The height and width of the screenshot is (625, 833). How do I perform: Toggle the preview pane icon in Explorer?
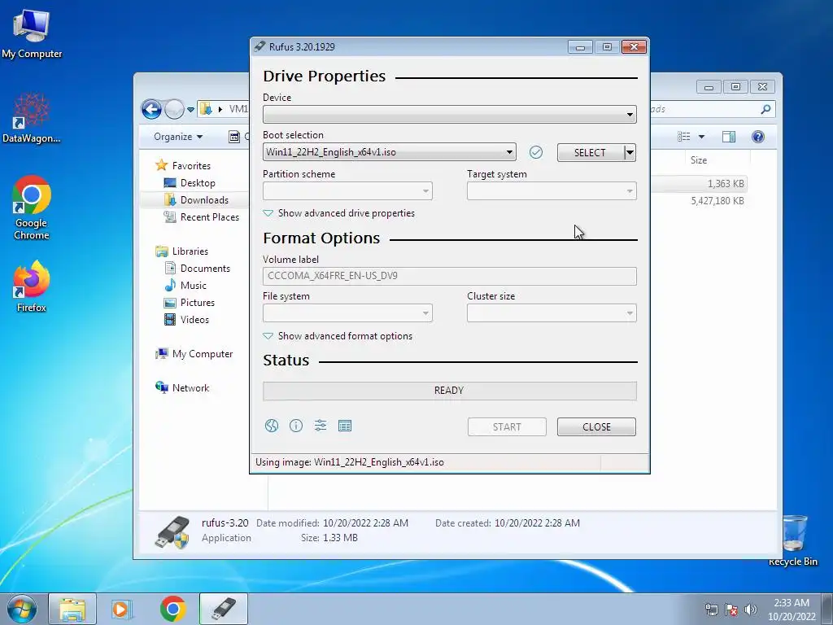click(729, 137)
